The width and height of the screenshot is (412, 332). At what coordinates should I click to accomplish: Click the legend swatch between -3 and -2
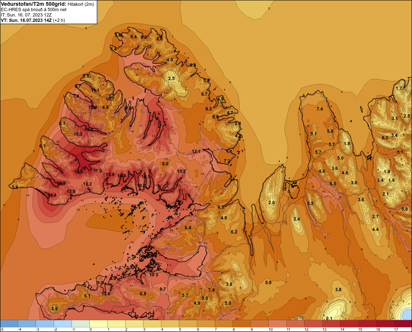(x=45, y=324)
